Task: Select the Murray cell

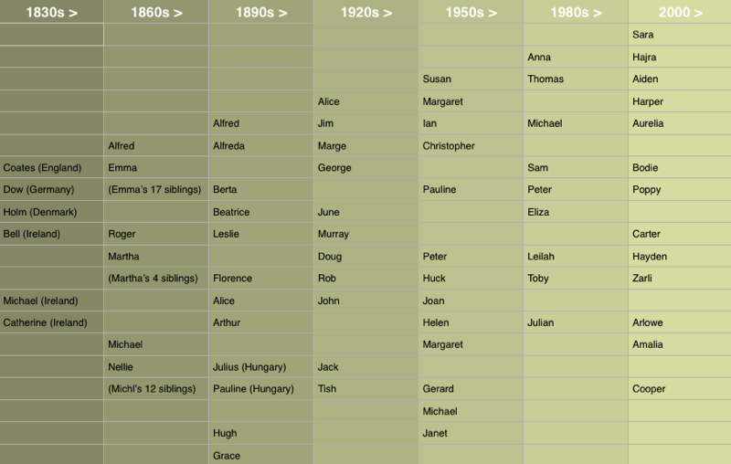Action: tap(333, 234)
